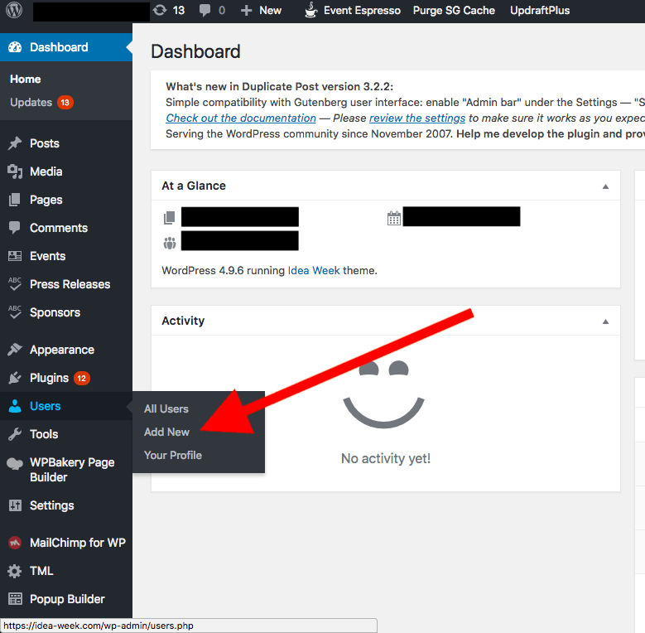Open the Sponsors menu
The height and width of the screenshot is (633, 645).
(55, 313)
